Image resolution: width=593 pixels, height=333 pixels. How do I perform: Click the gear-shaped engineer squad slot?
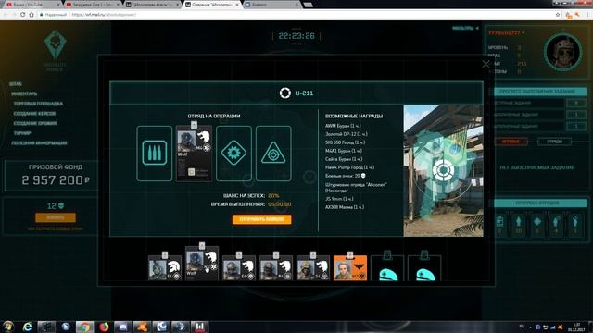point(233,153)
